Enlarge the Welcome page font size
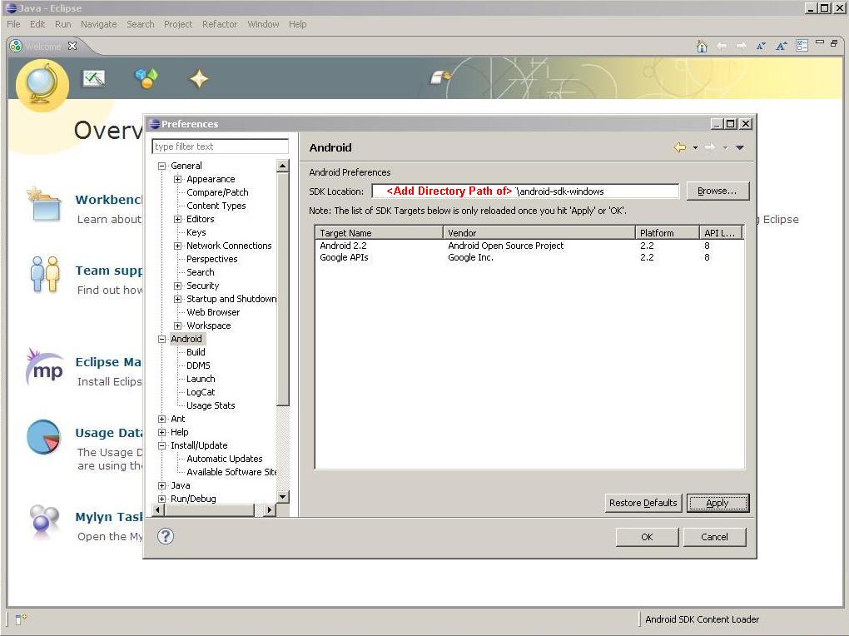Image resolution: width=849 pixels, height=636 pixels. tap(781, 46)
